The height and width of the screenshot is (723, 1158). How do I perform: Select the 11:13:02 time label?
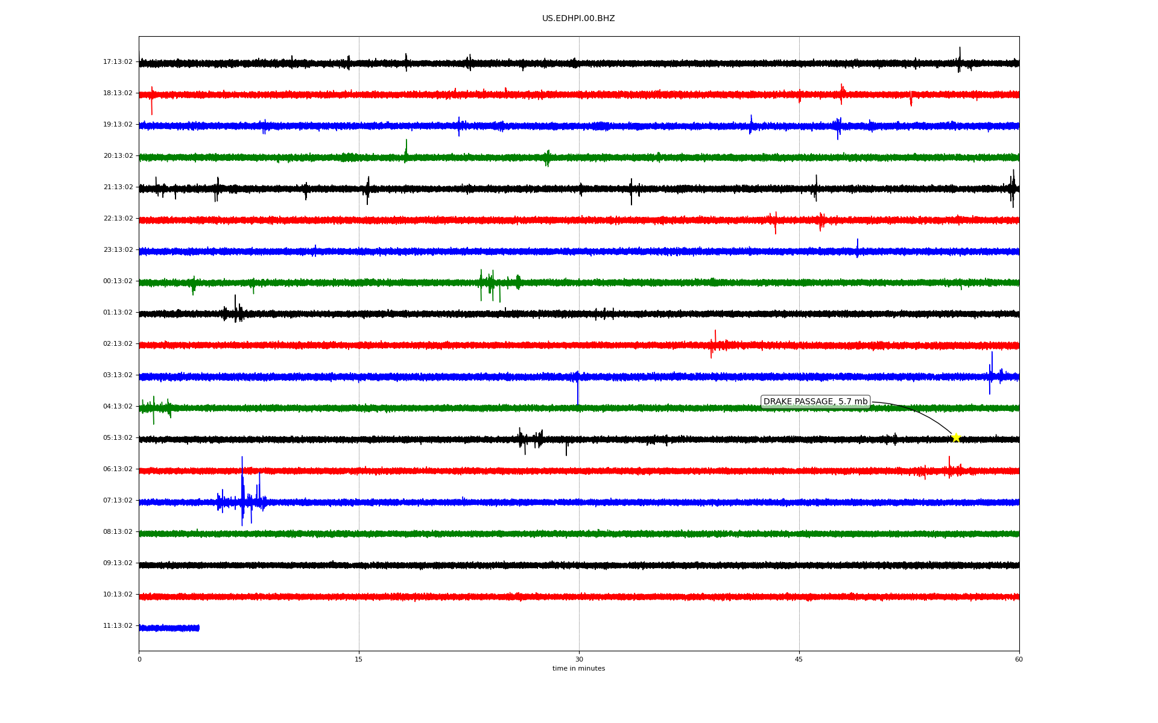[118, 625]
